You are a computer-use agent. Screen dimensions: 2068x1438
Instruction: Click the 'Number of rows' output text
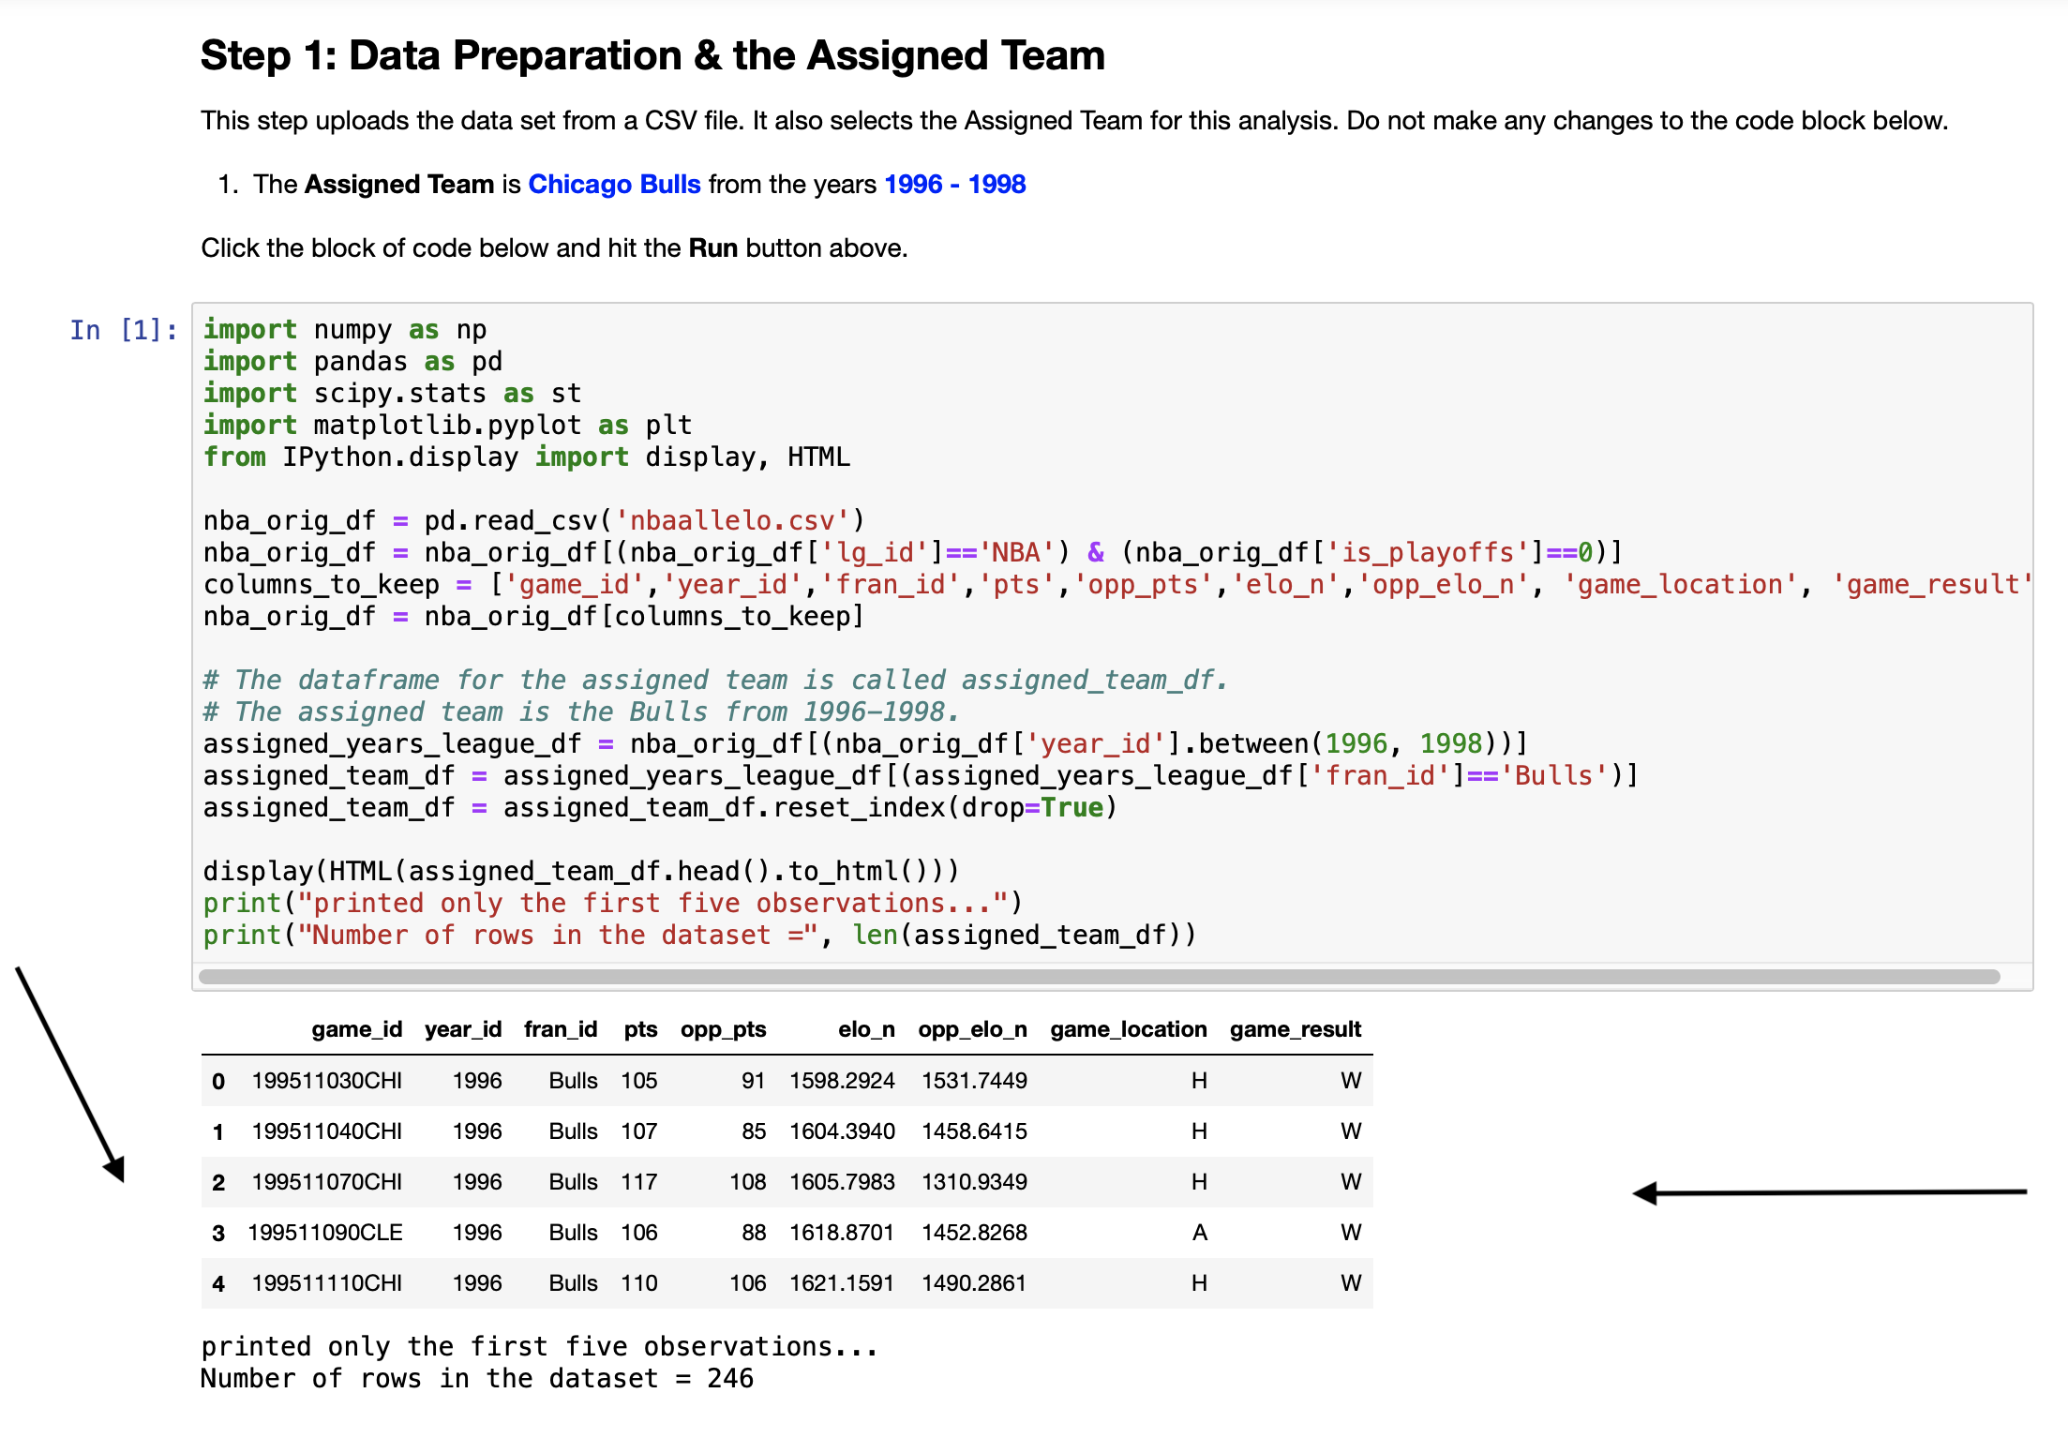[x=476, y=1379]
